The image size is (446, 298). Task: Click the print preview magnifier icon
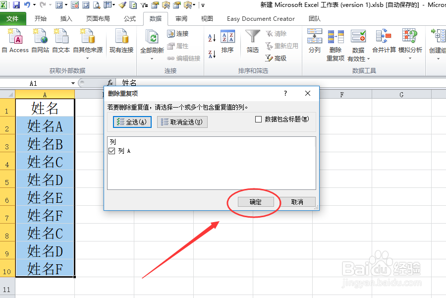97,4
